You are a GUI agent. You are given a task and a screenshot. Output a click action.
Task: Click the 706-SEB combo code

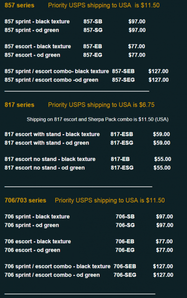click(x=125, y=266)
